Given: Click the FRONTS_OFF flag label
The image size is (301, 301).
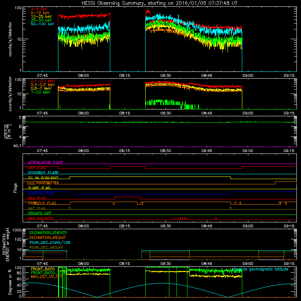Looking at the screenshot, I should 40,213.
